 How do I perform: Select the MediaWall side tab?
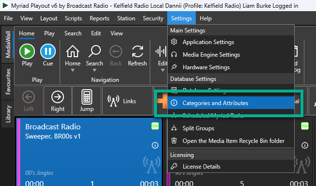pyautogui.click(x=8, y=45)
